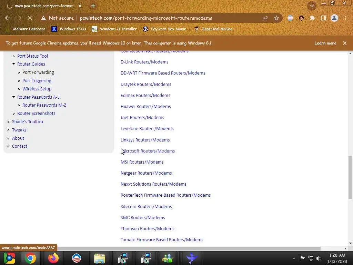Open Edimax Routers/Modems link
This screenshot has width=353, height=265.
point(145,95)
